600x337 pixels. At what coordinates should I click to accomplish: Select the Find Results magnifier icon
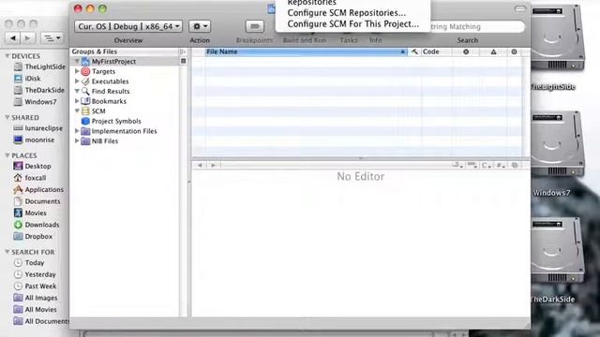[85, 91]
